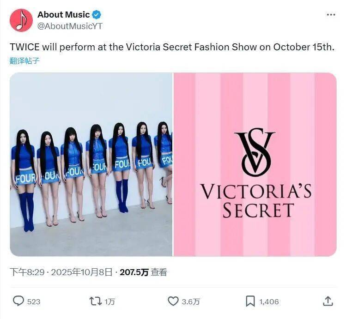Click the 207.5万 views count

(x=134, y=272)
